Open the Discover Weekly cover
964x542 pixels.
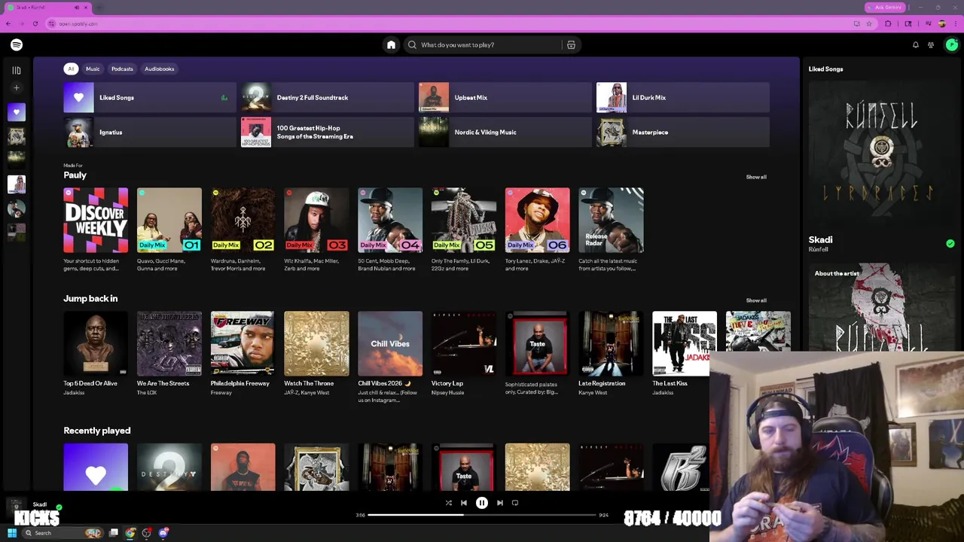coord(96,220)
